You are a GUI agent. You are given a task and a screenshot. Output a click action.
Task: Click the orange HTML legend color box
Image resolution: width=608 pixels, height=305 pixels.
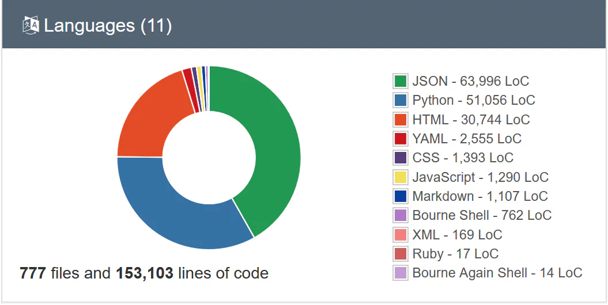[x=401, y=120]
